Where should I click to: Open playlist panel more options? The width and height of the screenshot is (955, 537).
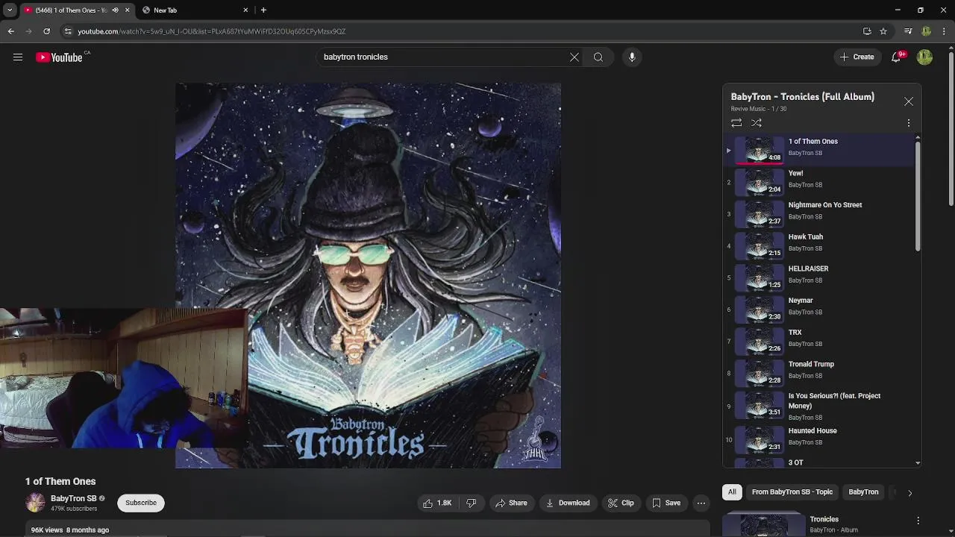click(908, 123)
